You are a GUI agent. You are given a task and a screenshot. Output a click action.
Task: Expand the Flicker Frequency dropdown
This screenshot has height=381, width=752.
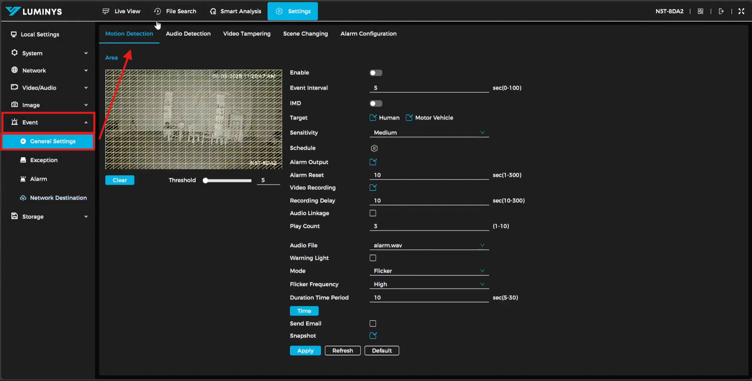click(429, 284)
